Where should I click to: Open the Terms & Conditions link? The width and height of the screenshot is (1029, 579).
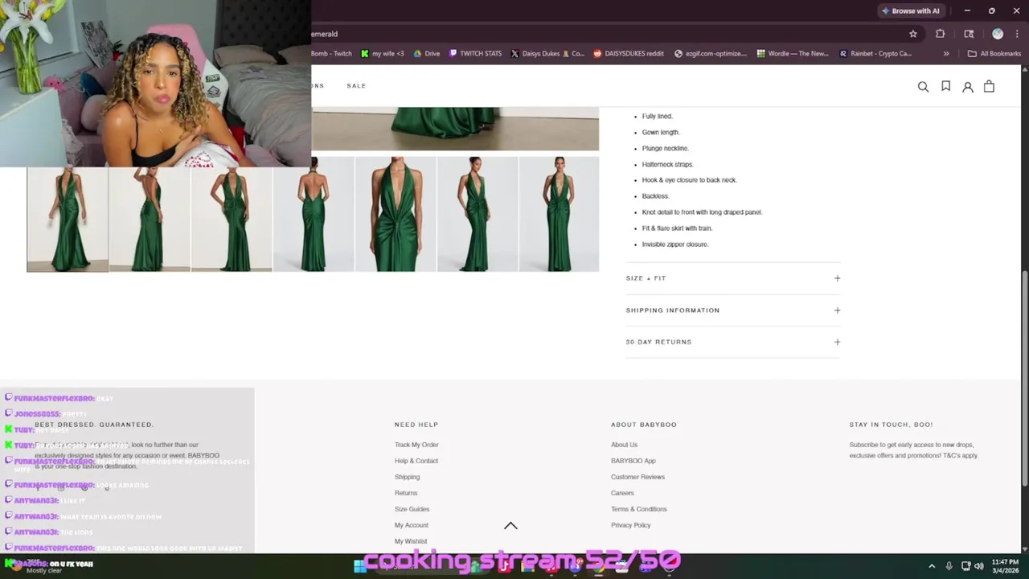(x=639, y=509)
